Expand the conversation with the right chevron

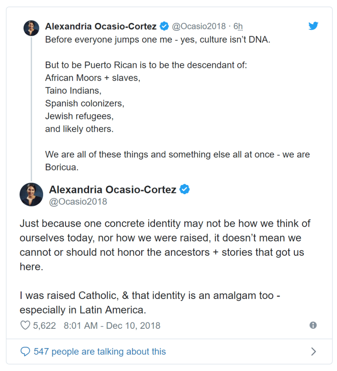click(314, 352)
